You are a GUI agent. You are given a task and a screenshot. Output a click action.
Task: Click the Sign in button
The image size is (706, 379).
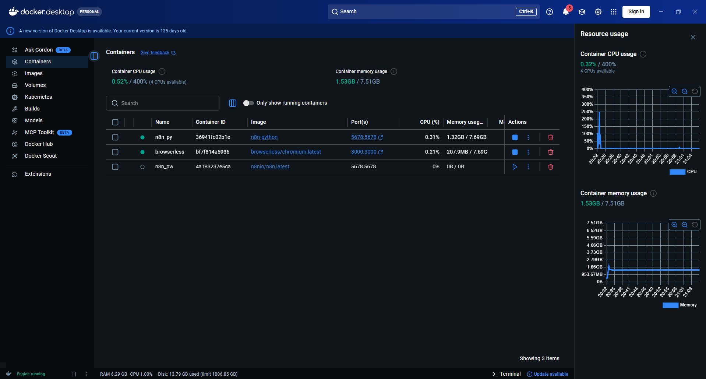636,12
